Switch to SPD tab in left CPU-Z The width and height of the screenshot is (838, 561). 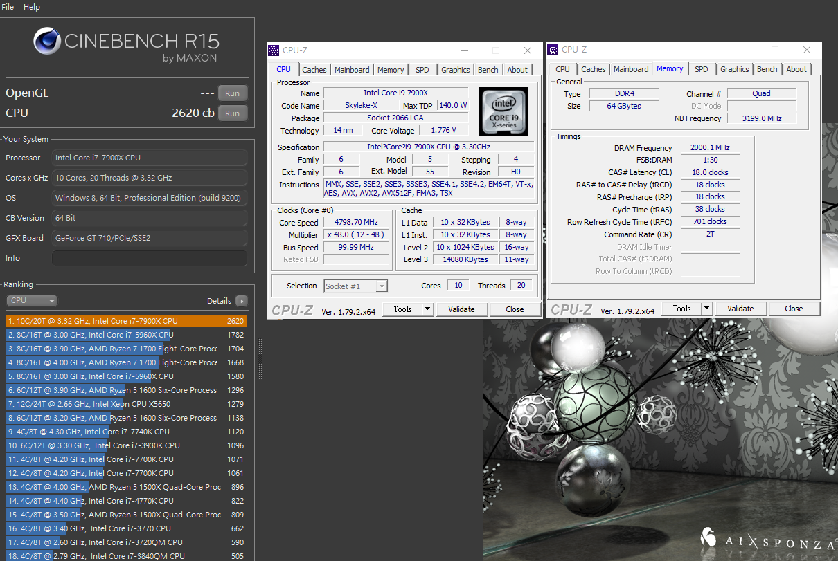coord(422,70)
